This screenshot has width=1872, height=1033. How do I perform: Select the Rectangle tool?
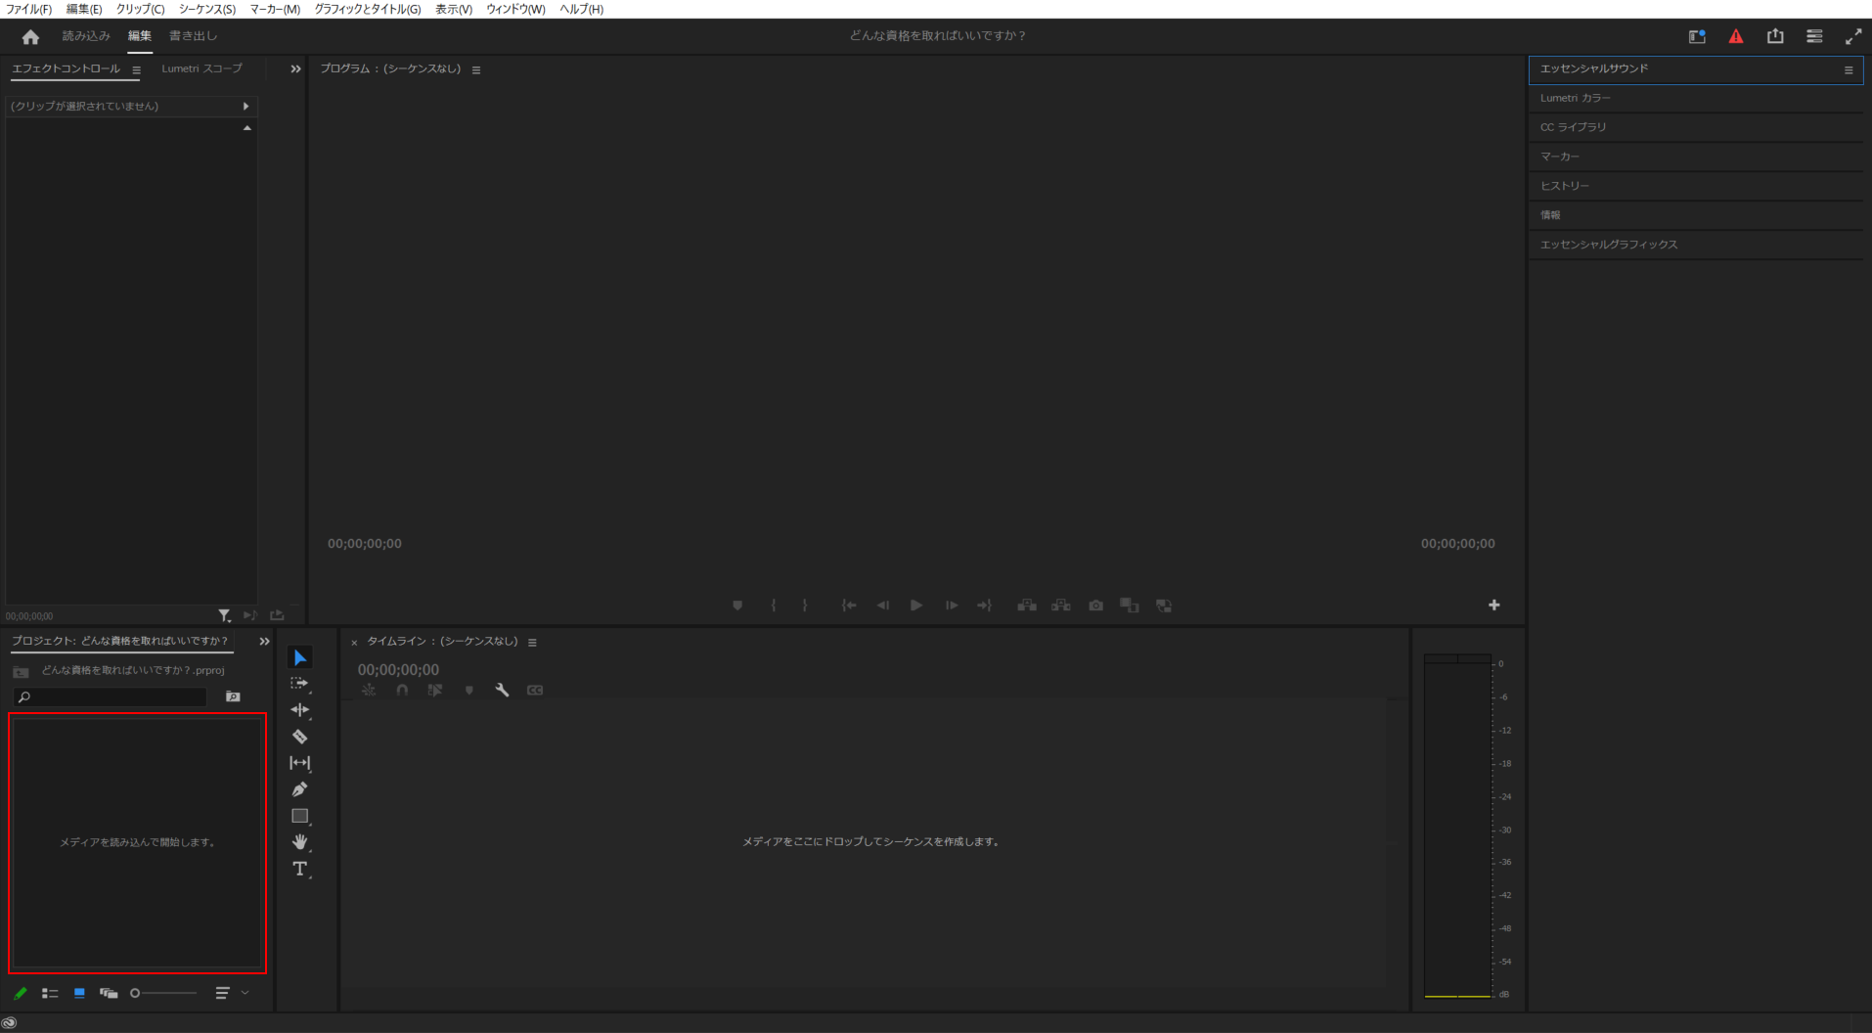pos(300,816)
